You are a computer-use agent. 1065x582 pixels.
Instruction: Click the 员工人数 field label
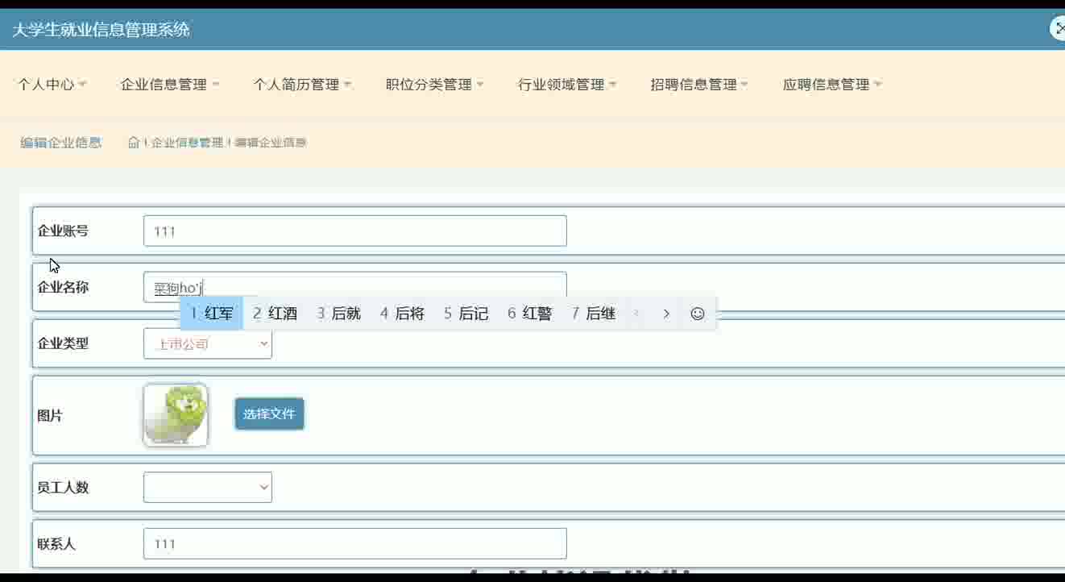pos(63,488)
